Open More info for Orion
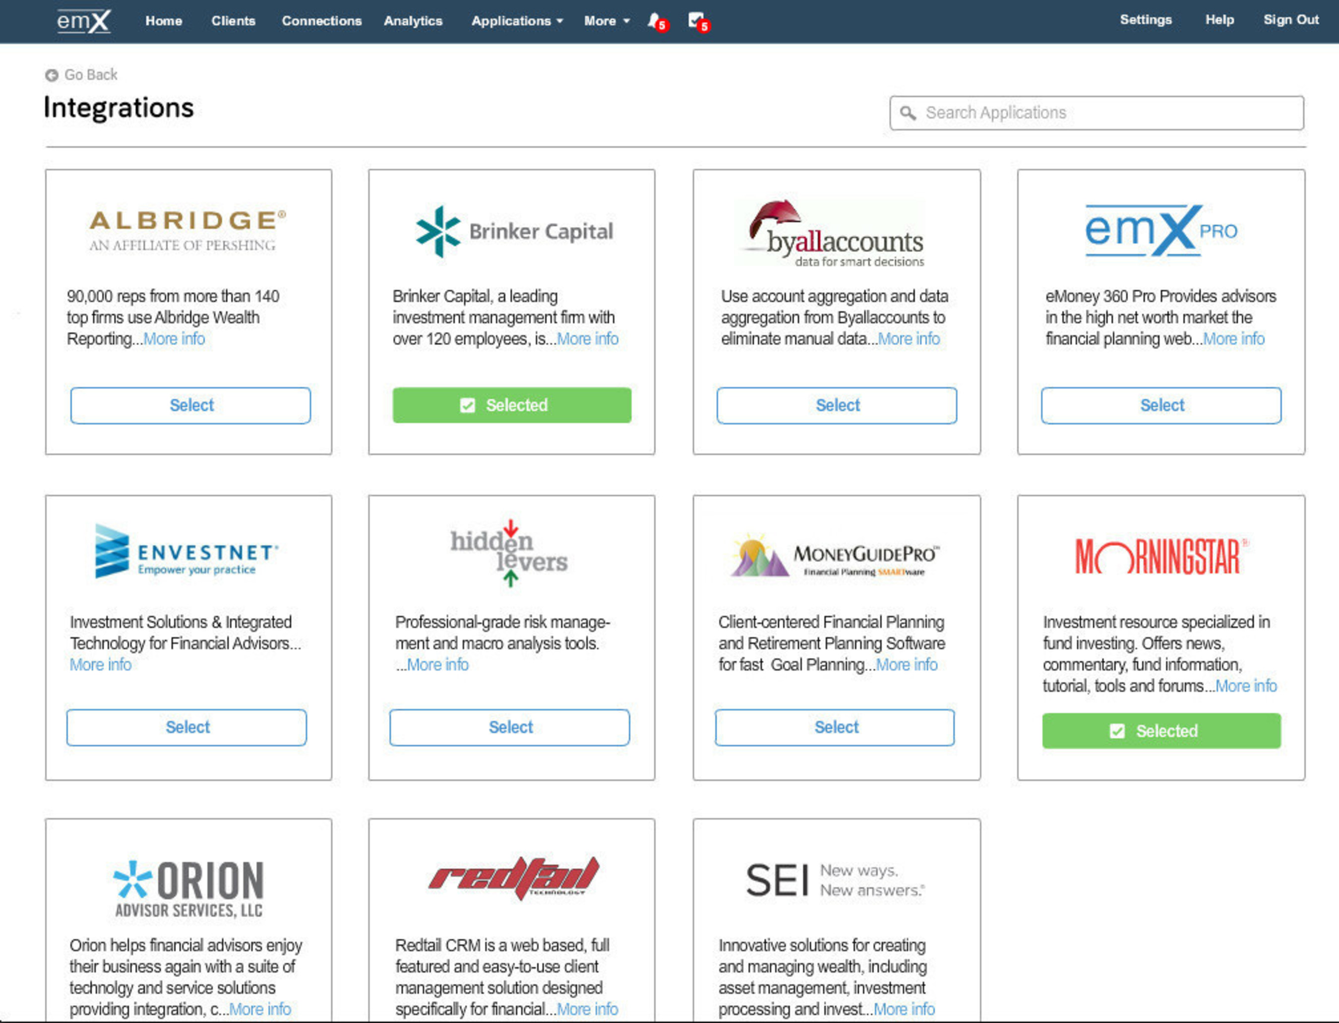Viewport: 1339px width, 1023px height. [260, 1010]
